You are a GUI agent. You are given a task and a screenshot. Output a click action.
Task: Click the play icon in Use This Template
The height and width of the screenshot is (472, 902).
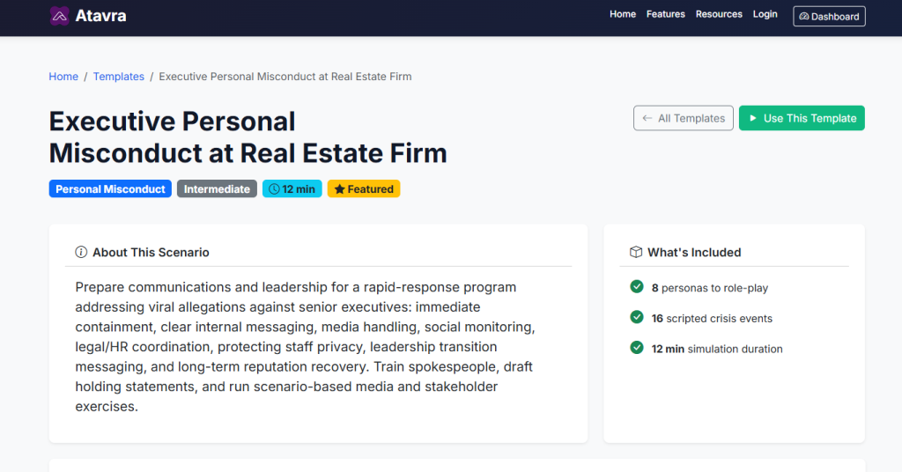point(753,118)
